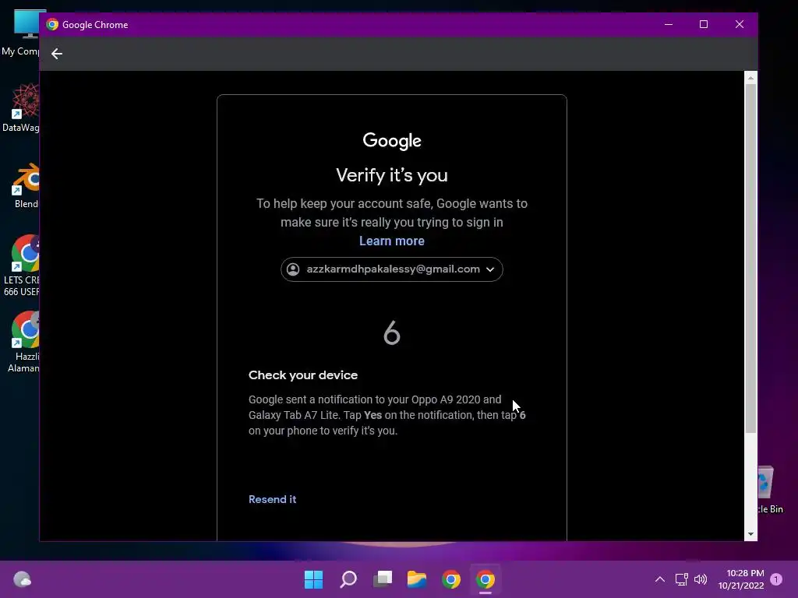Image resolution: width=798 pixels, height=598 pixels.
Task: Open network settings tray icon
Action: click(681, 579)
